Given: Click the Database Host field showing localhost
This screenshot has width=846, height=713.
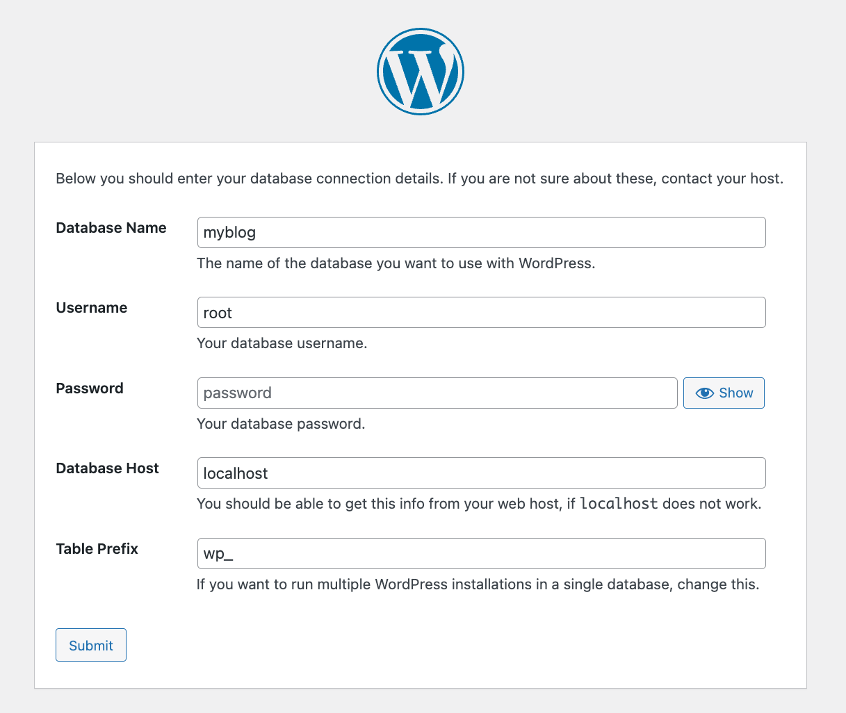Looking at the screenshot, I should [x=481, y=473].
